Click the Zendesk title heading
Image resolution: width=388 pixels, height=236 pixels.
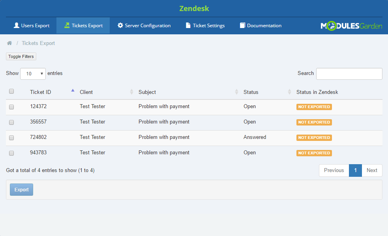[x=194, y=8]
